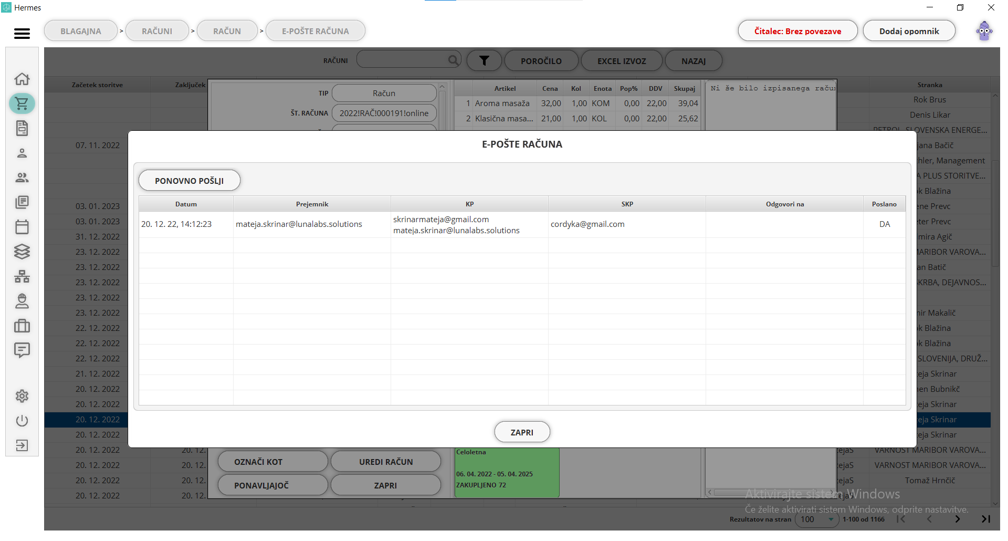Open the organization hierarchy icon

click(x=22, y=276)
